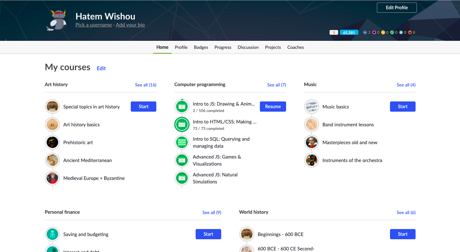Screen dimensions: 460x252
Task: Open Ancient Mediterranean course title
Action: pyautogui.click(x=88, y=160)
